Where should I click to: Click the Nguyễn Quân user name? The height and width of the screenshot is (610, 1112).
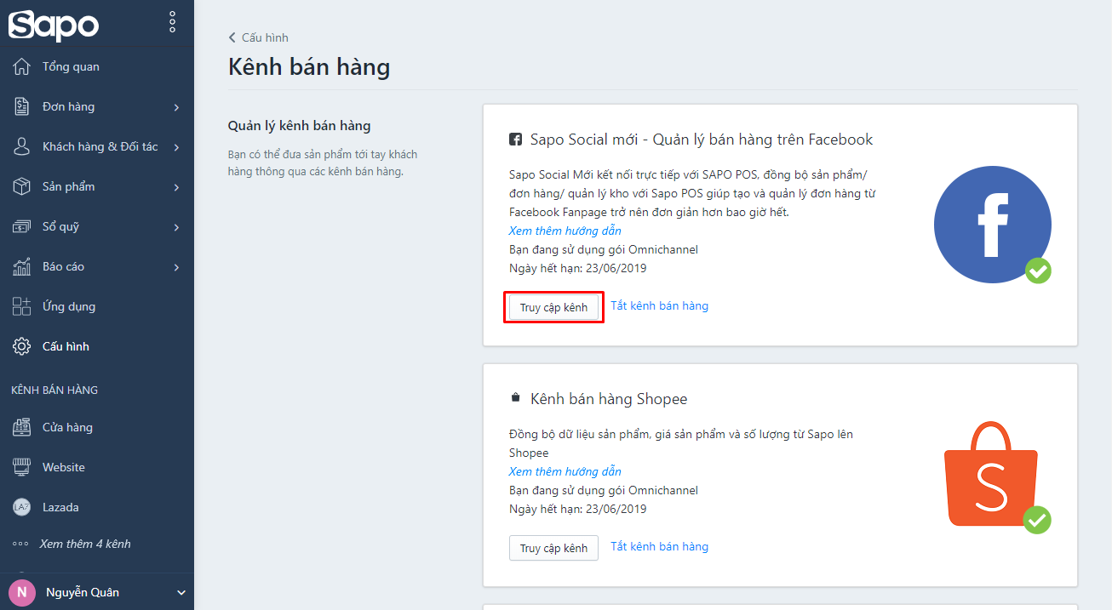83,592
